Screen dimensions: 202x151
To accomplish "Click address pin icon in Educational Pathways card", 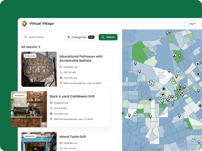I will tap(61, 83).
